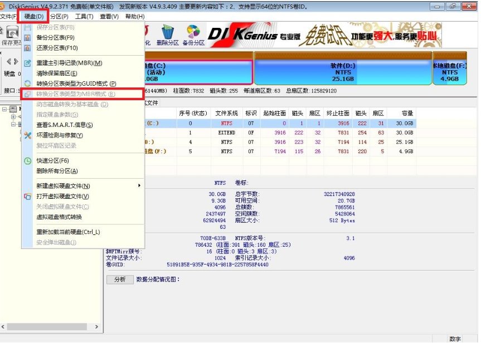Click the greyed 转换分区表类型为MBR格式 (B) entry

point(83,94)
